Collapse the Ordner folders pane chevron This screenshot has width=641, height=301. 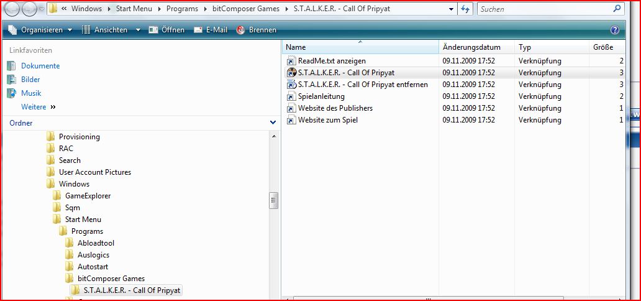point(273,123)
